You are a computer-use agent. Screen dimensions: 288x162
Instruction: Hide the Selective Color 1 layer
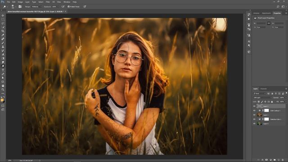click(254, 119)
